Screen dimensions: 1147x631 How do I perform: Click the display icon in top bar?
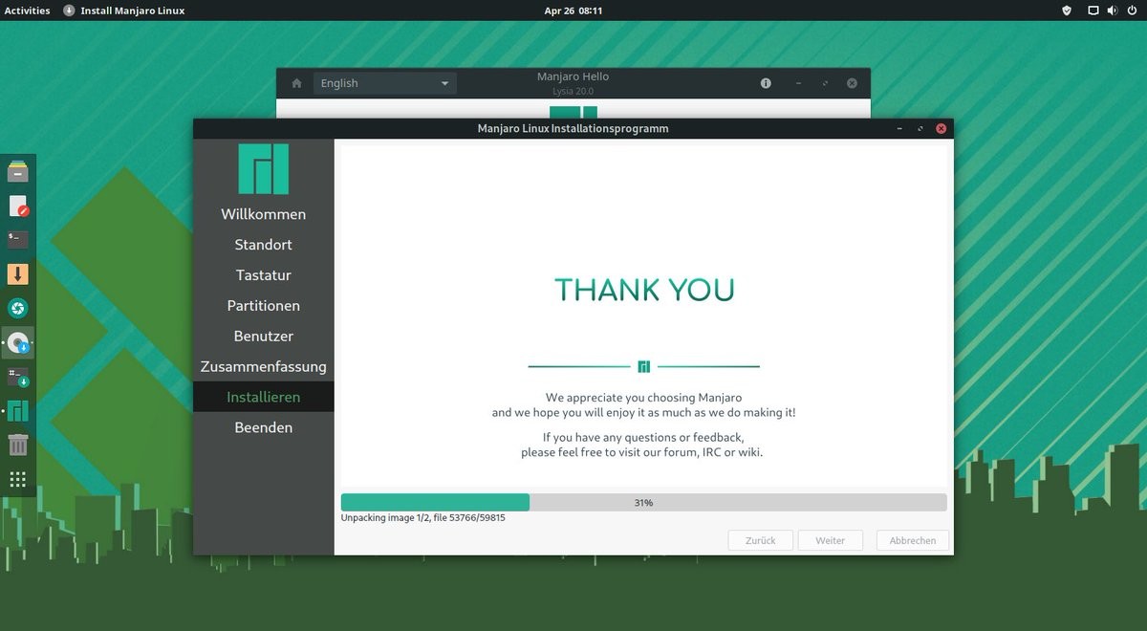coord(1093,11)
